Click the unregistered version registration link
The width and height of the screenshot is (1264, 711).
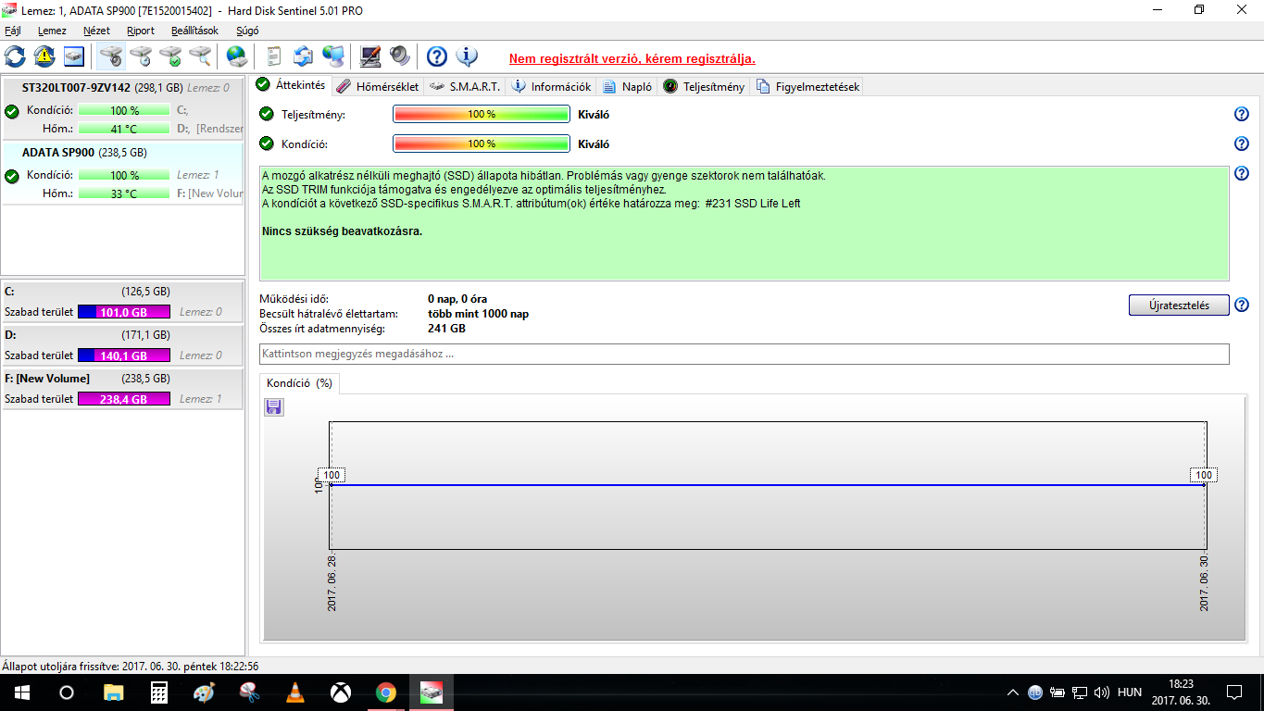(x=632, y=58)
